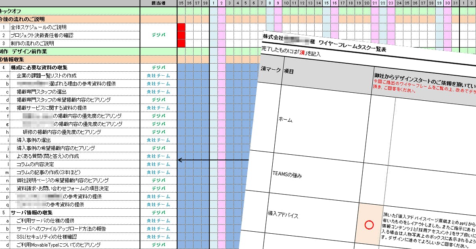Click the 導入アドバイス item label
The height and width of the screenshot is (249, 476).
[283, 215]
